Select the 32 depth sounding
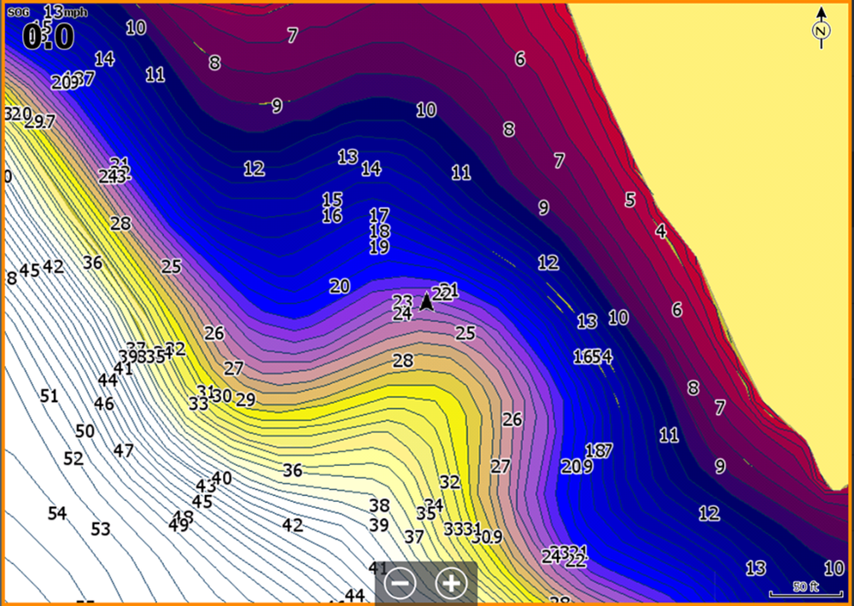The height and width of the screenshot is (606, 854). (450, 482)
